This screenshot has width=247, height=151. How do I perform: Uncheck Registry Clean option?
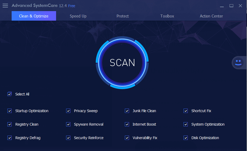pos(10,124)
